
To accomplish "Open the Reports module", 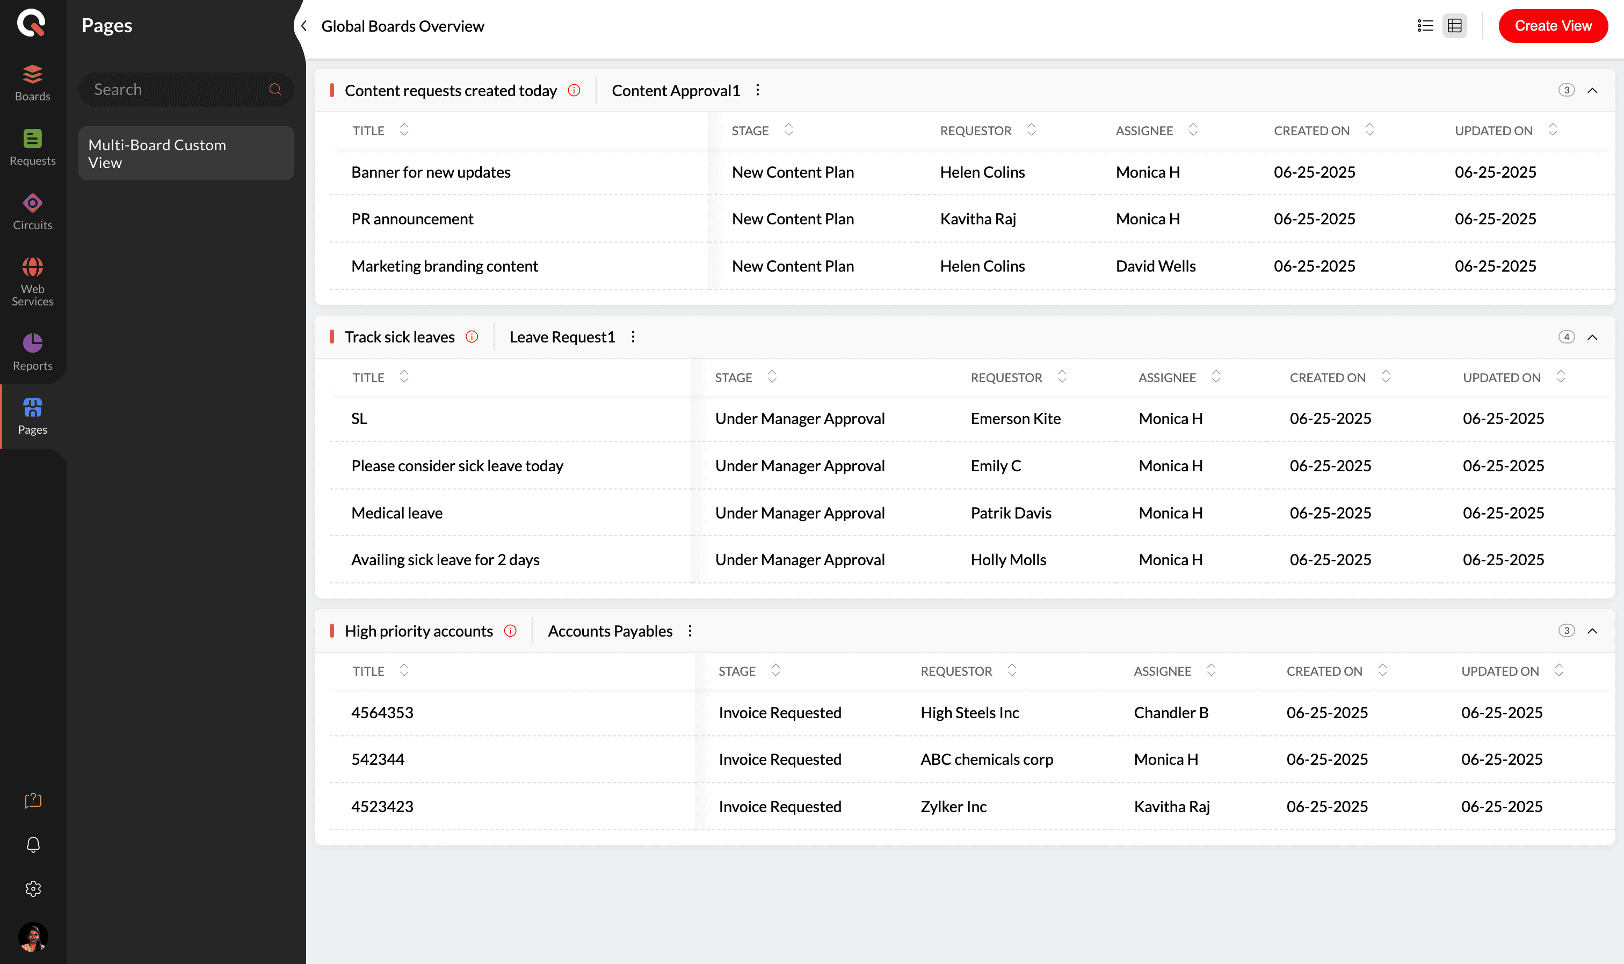I will (x=33, y=352).
